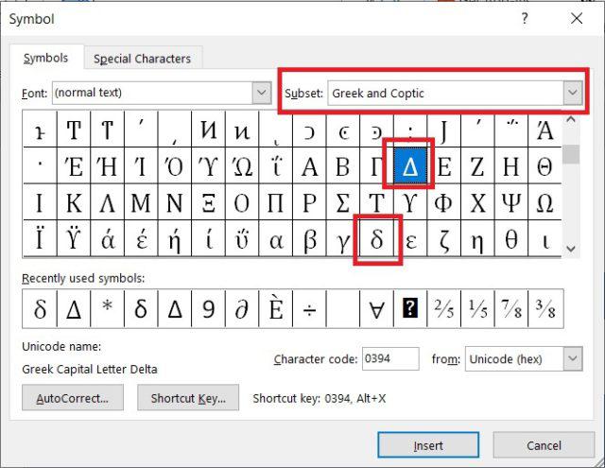Image resolution: width=605 pixels, height=468 pixels.
Task: Open the Special Characters tab
Action: click(x=142, y=59)
